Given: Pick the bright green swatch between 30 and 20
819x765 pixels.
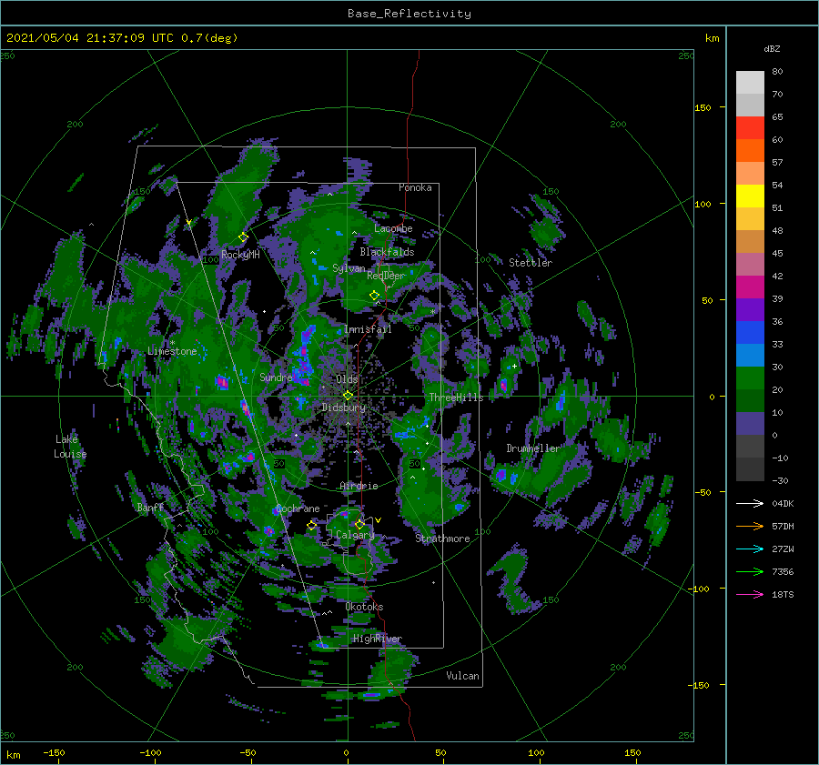Looking at the screenshot, I should pyautogui.click(x=750, y=378).
